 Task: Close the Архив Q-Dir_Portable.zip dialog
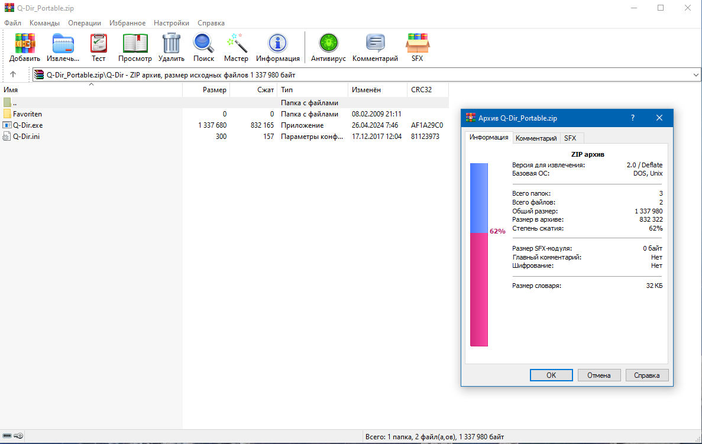(659, 118)
